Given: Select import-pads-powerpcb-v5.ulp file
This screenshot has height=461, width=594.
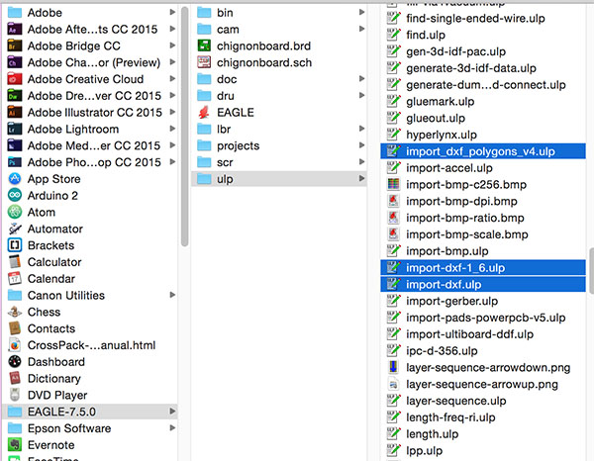Looking at the screenshot, I should pos(483,318).
